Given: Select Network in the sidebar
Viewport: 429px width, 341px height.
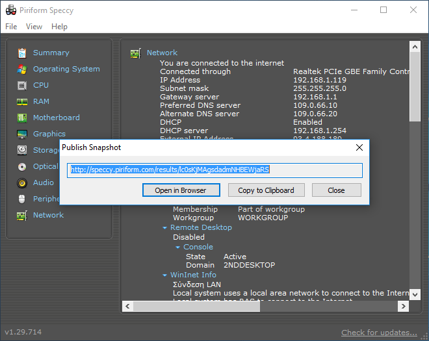Looking at the screenshot, I should [x=49, y=215].
